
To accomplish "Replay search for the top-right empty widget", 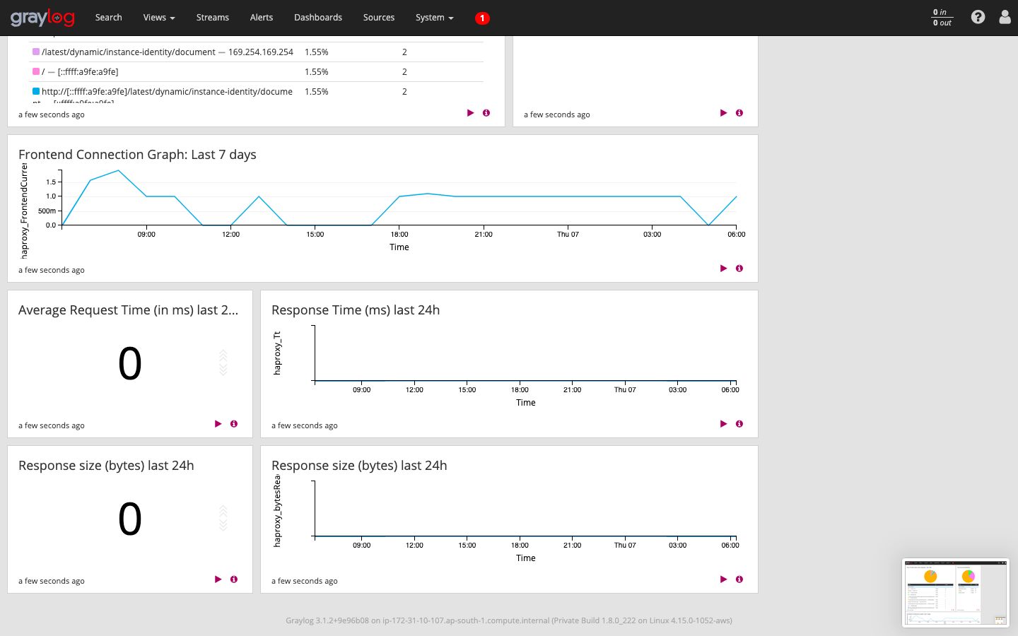I will pos(723,113).
